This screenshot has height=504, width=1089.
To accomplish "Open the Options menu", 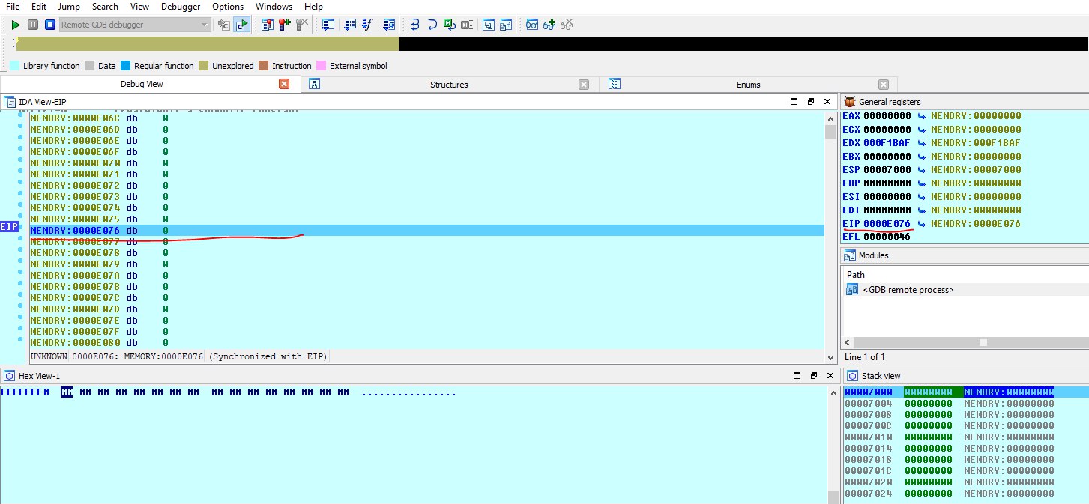I will pyautogui.click(x=228, y=7).
